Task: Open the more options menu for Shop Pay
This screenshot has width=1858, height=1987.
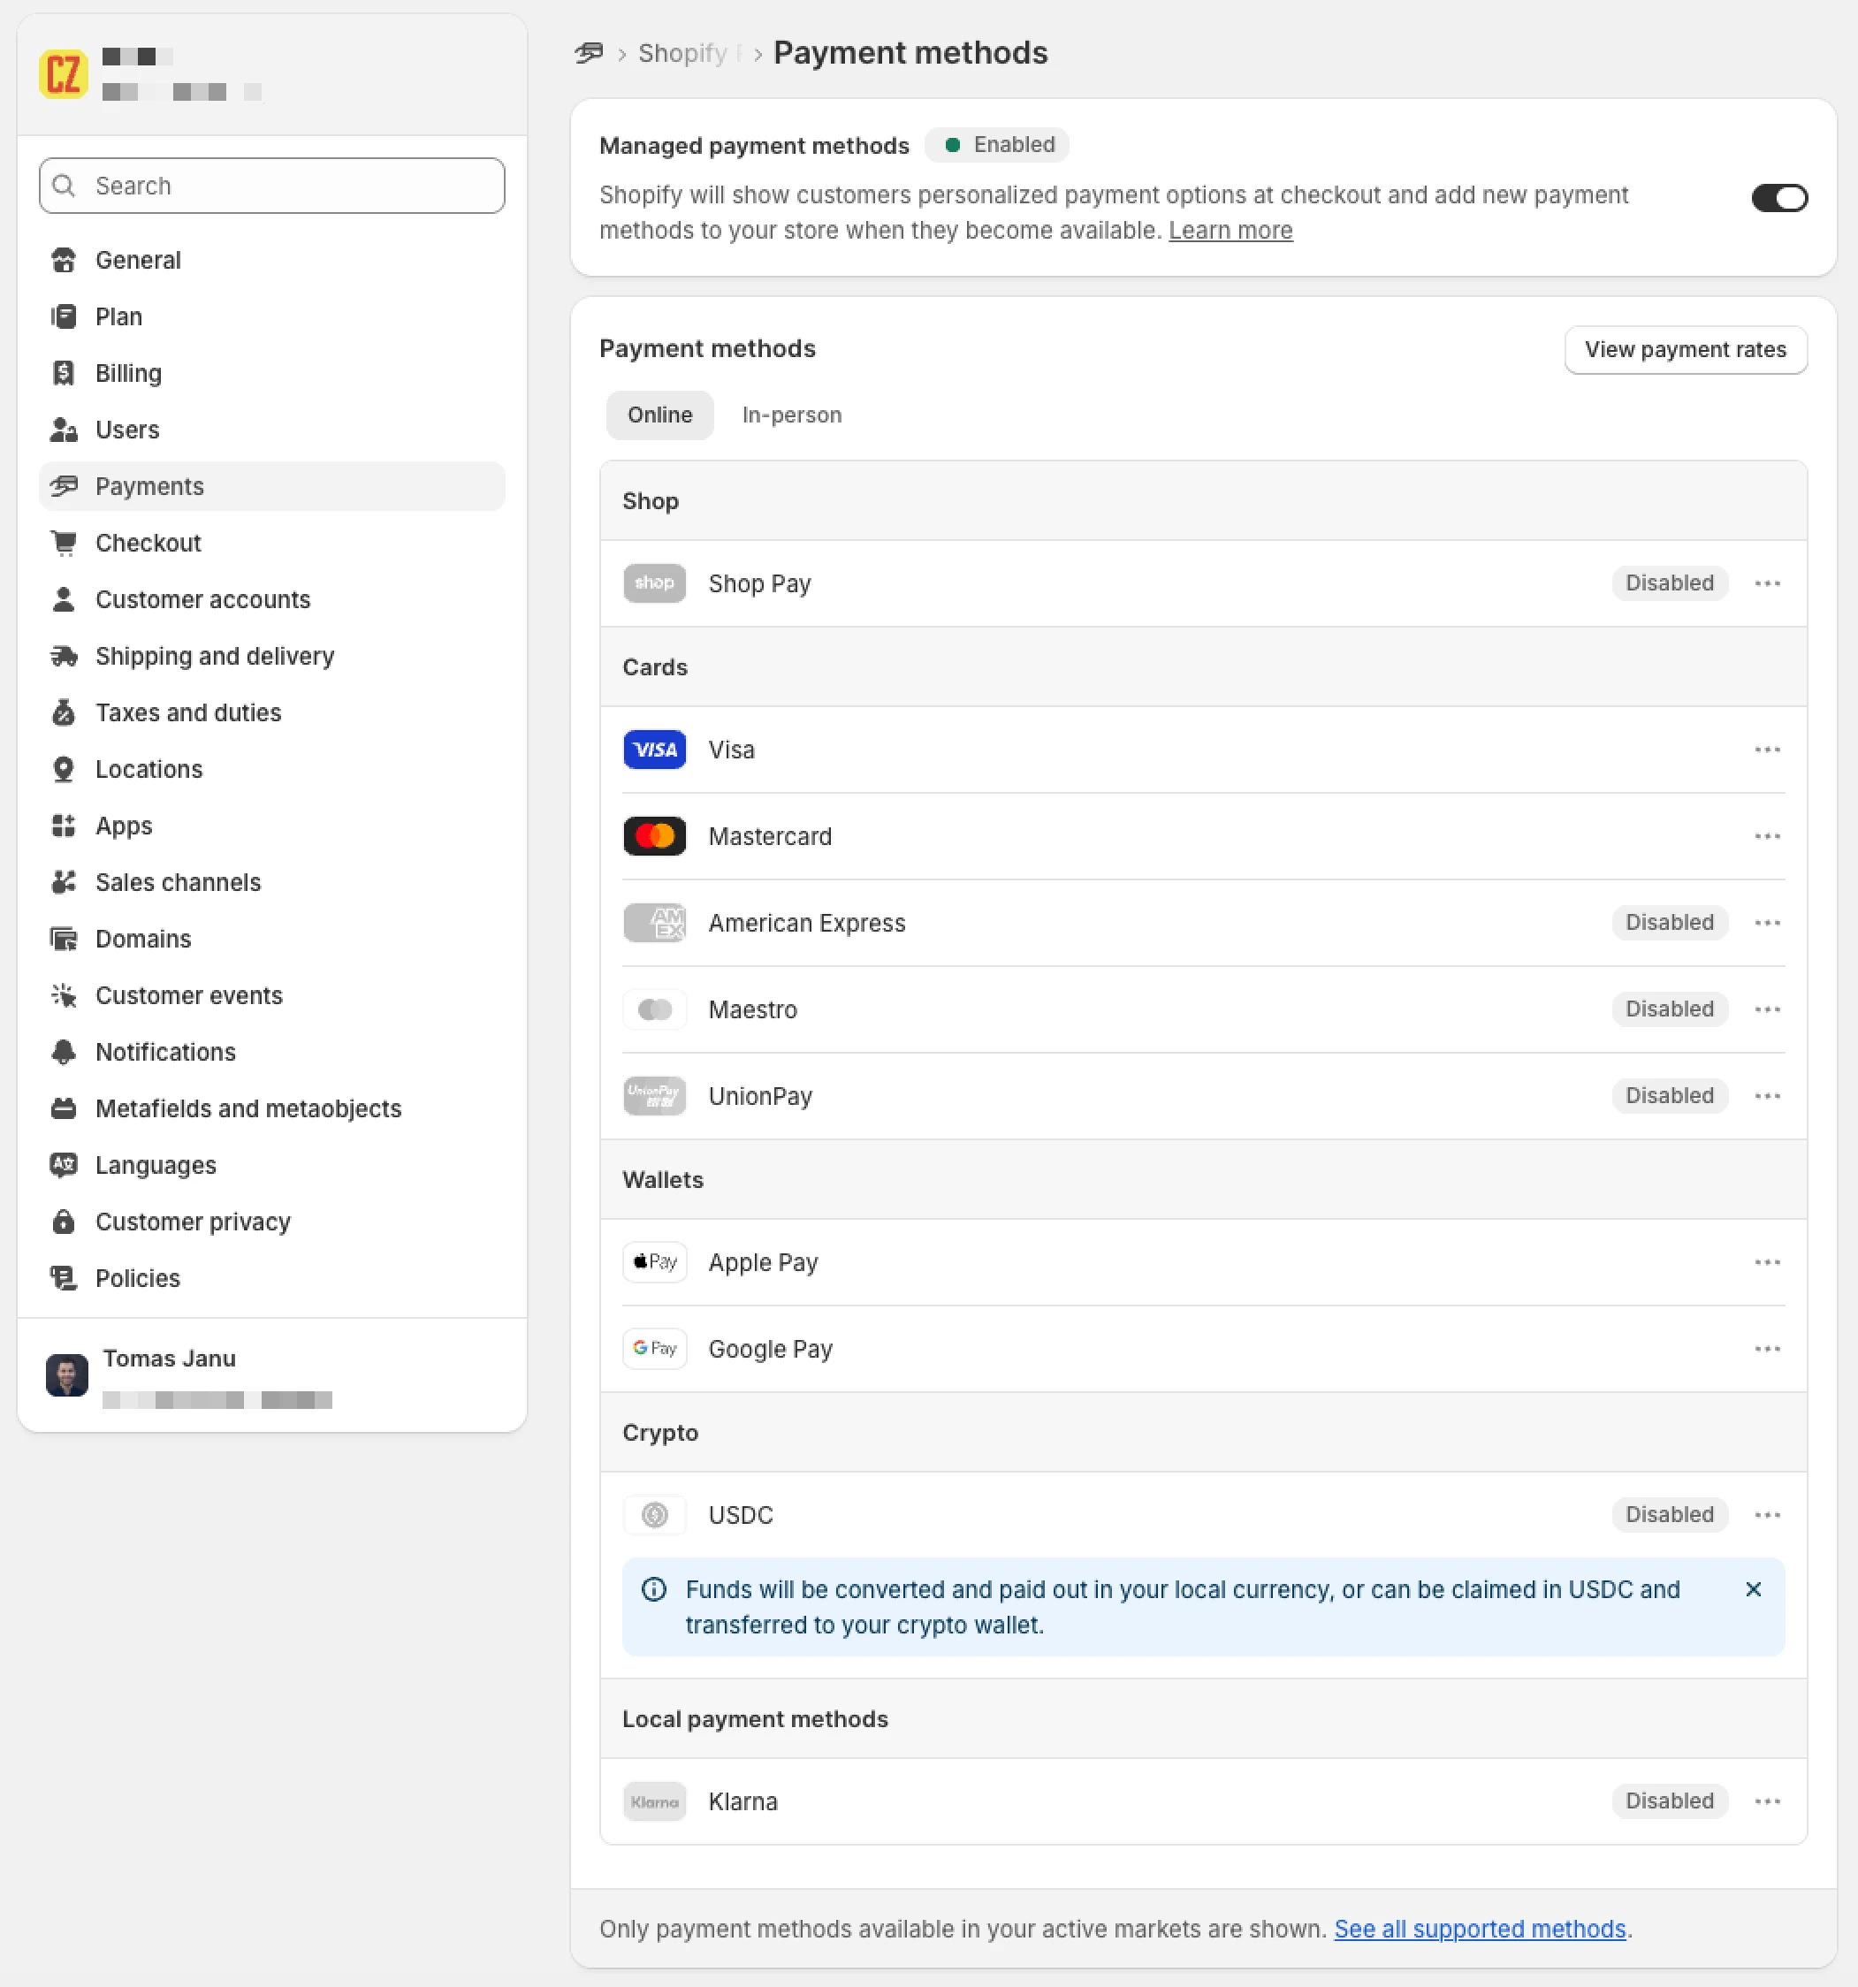Action: pos(1767,583)
